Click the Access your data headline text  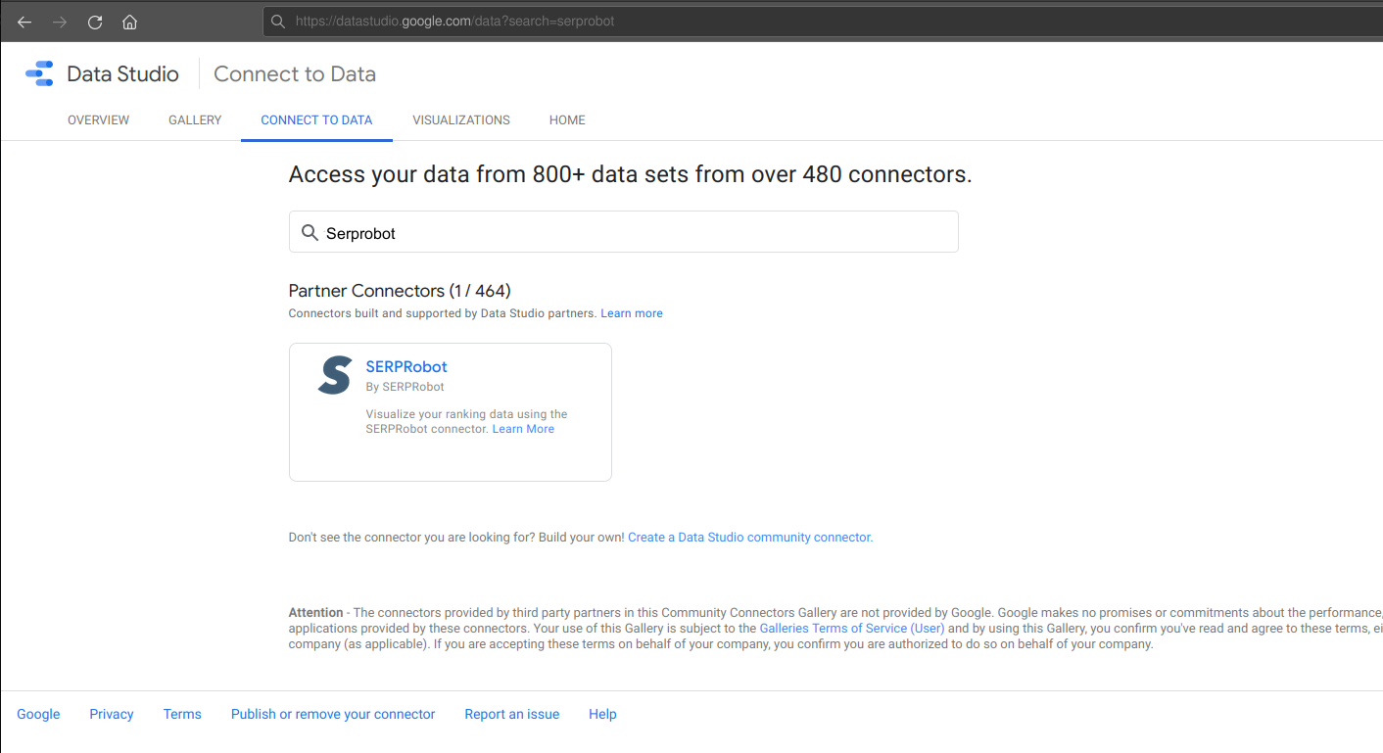[630, 175]
